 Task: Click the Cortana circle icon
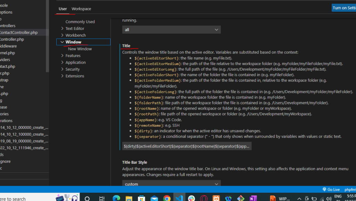pos(87,199)
